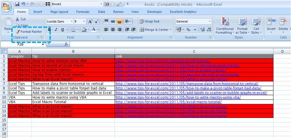Viewport: 291px width, 138px height.
Task: Toggle Bold formatting
Action: click(49, 29)
